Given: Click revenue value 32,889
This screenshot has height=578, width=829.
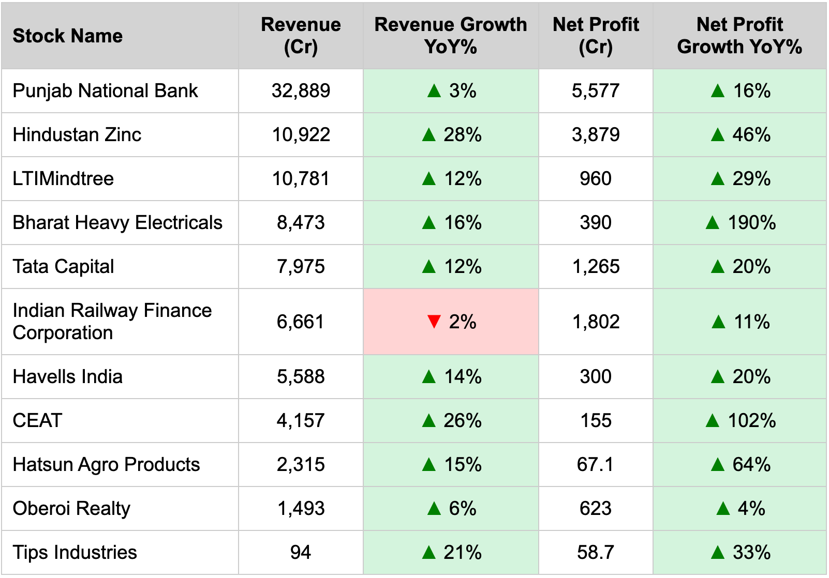Looking at the screenshot, I should (301, 91).
